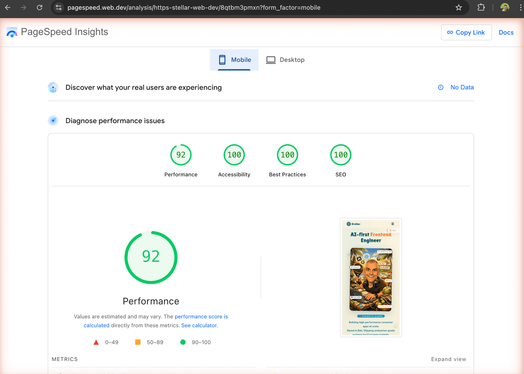
Task: Click the site information icon in the address bar
Action: 59,7
